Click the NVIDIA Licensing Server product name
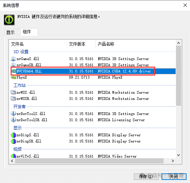This screenshot has width=190, height=183. tap(121, 120)
